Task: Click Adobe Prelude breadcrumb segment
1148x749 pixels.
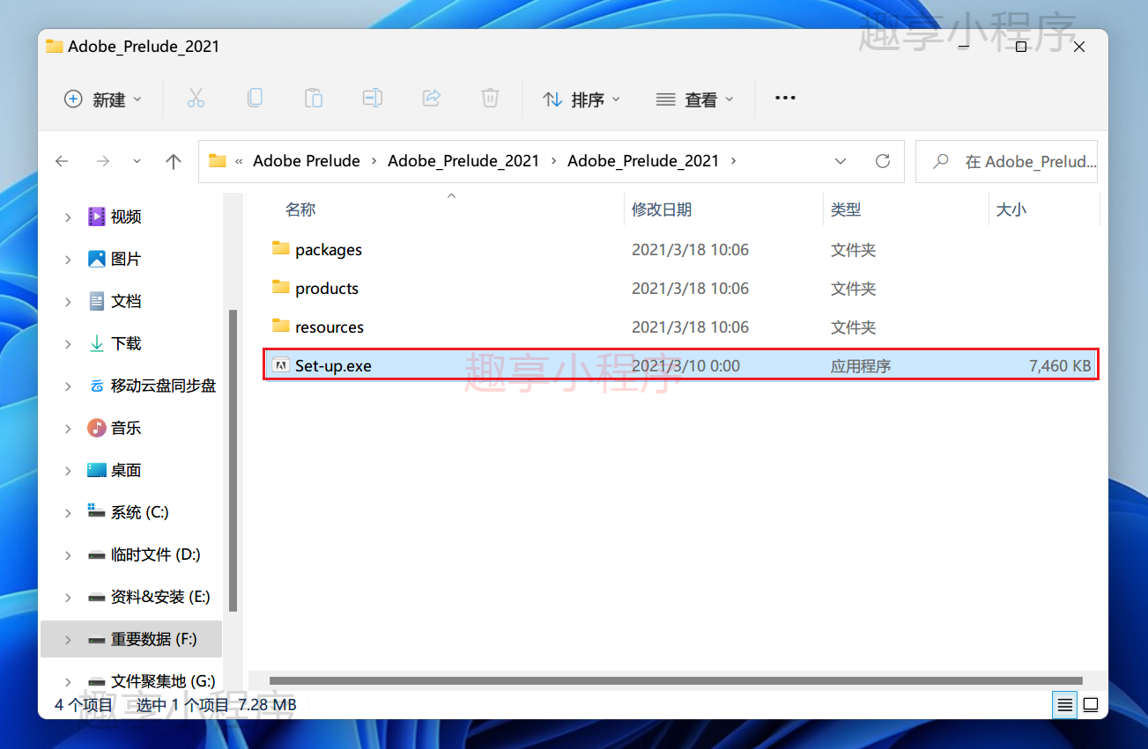Action: pyautogui.click(x=307, y=161)
